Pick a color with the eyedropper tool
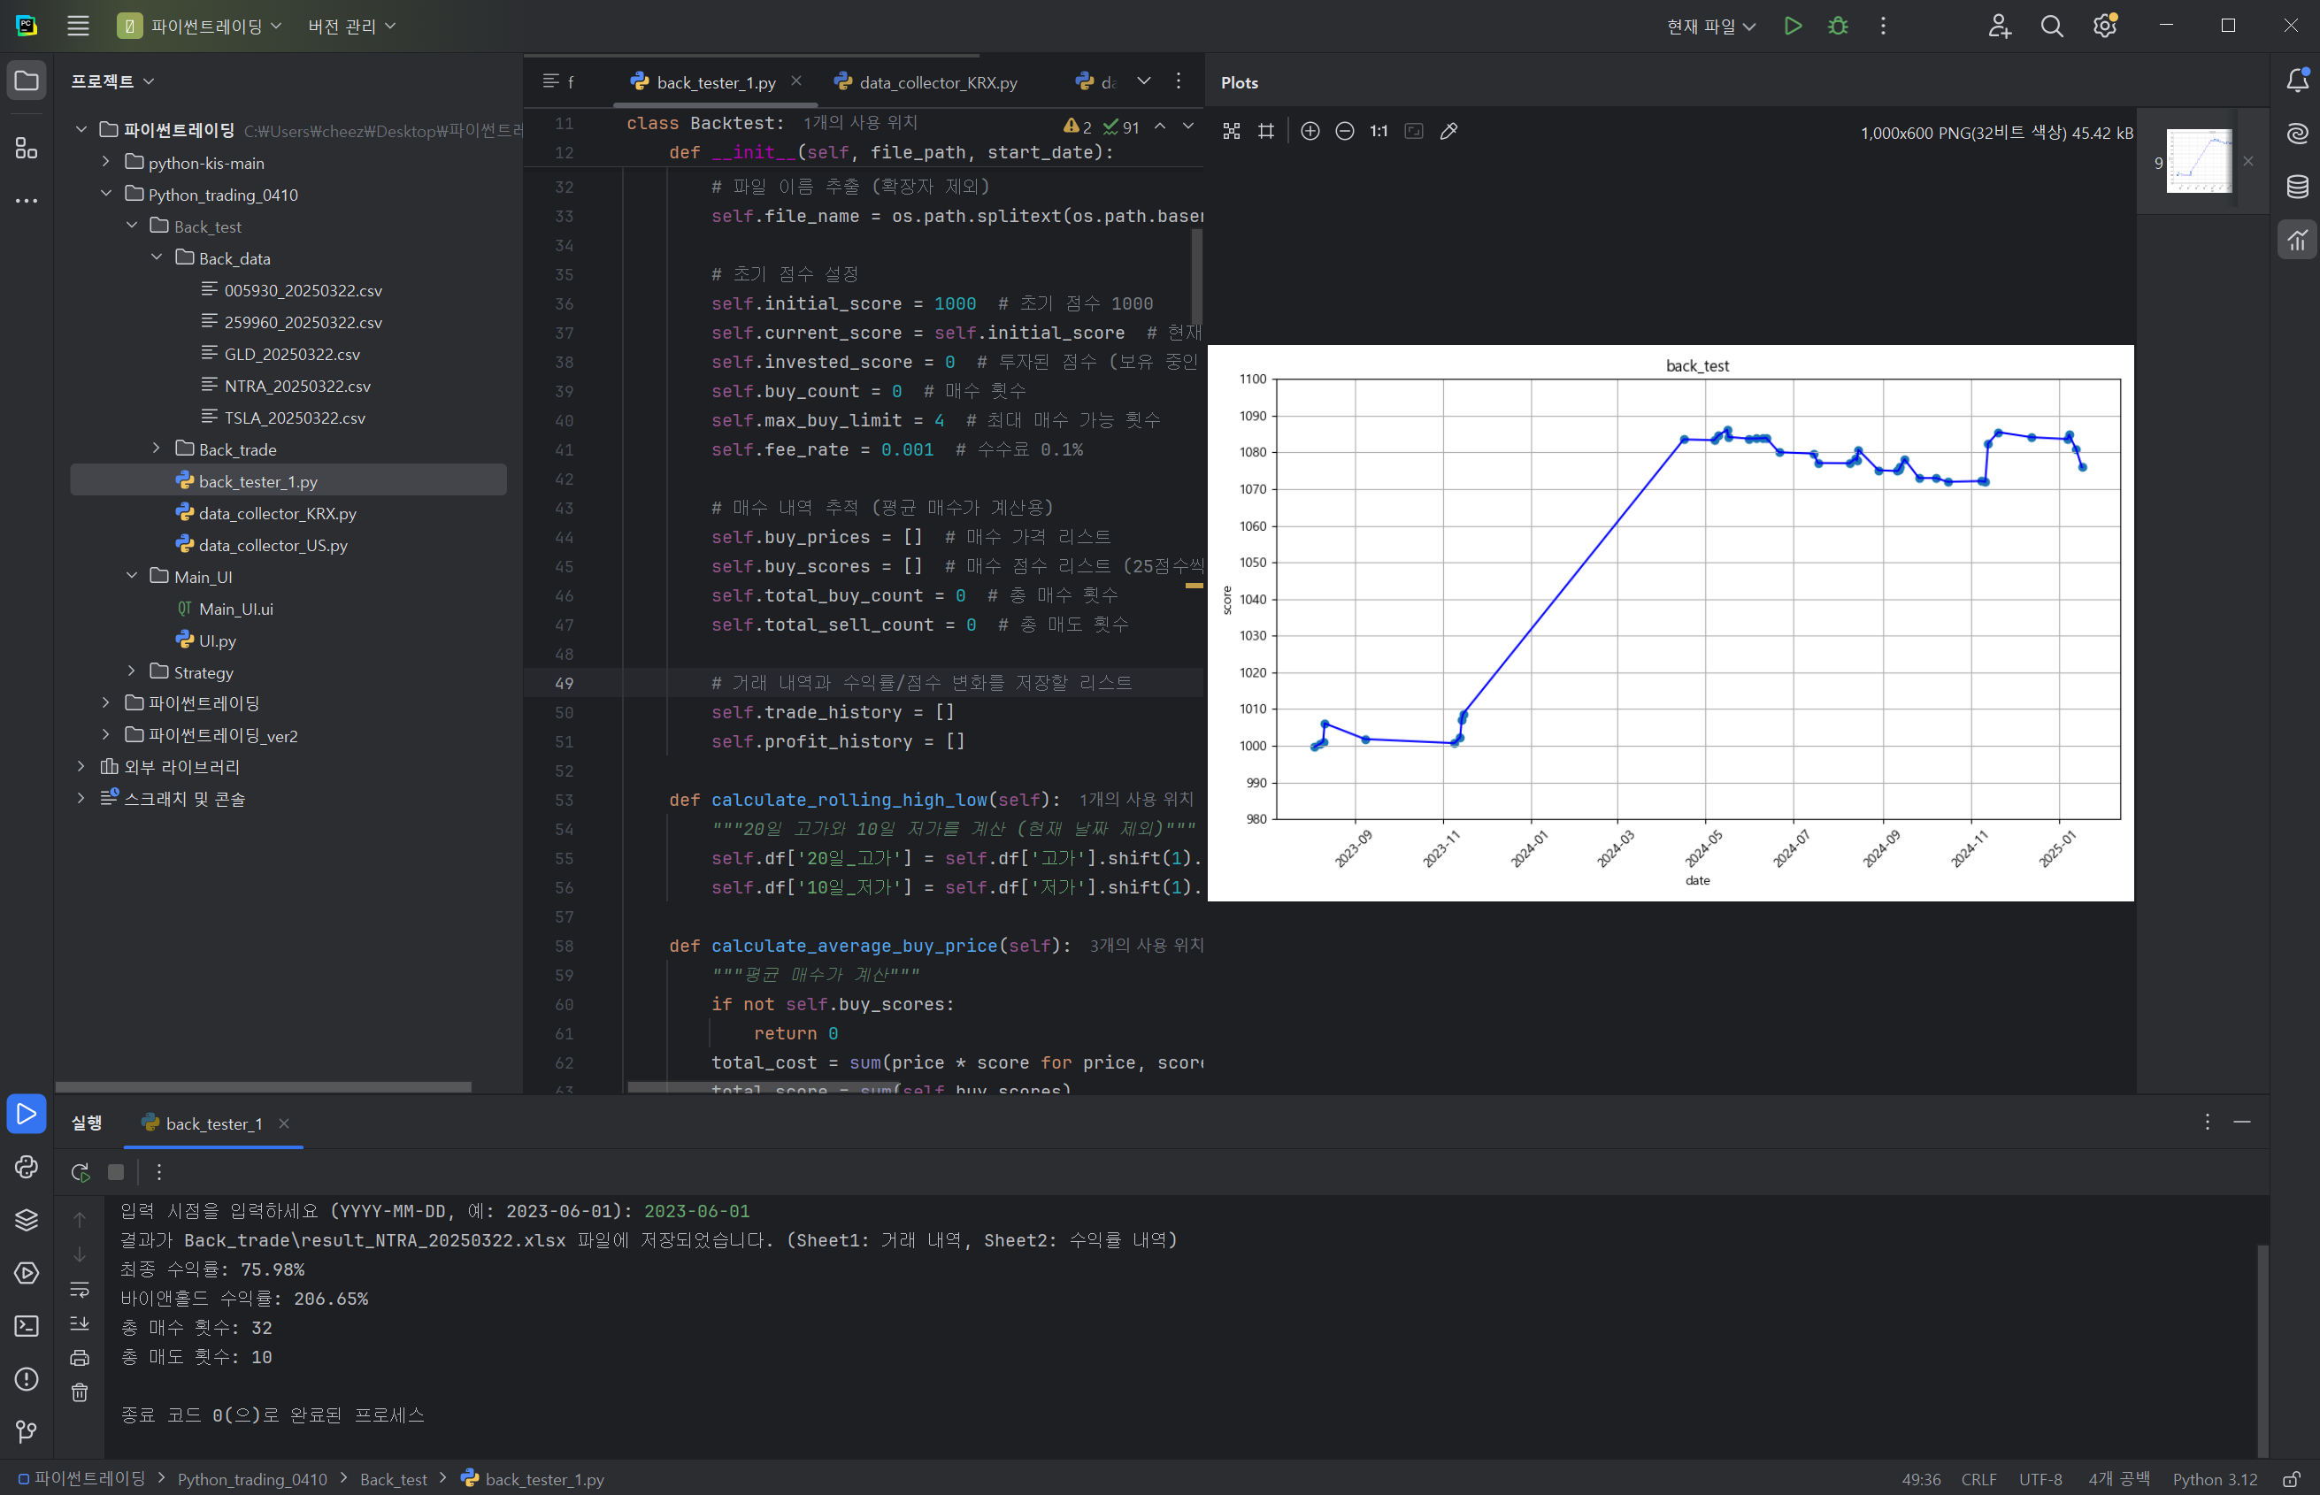This screenshot has height=1495, width=2320. tap(1448, 131)
